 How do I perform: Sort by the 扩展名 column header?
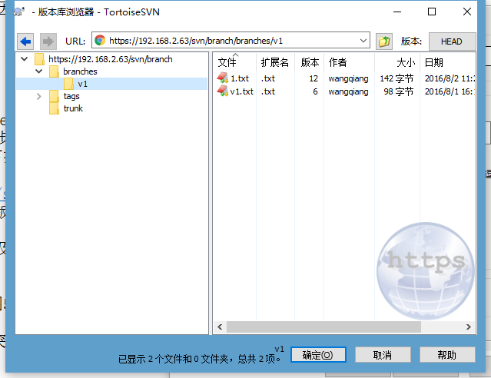click(275, 62)
